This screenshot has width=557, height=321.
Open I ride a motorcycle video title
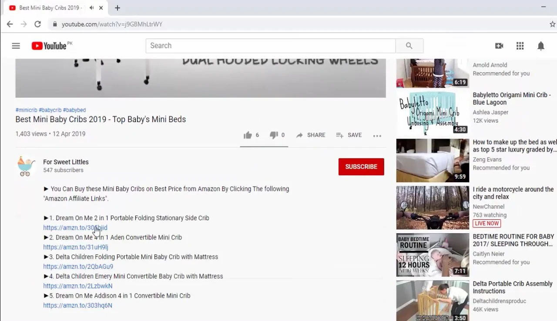pos(513,193)
